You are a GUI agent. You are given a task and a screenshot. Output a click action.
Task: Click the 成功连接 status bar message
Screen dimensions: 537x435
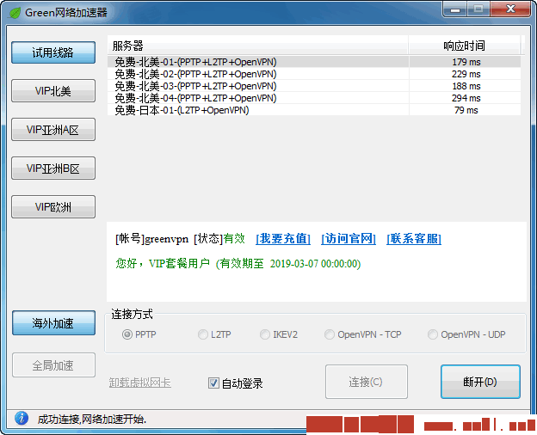(x=92, y=419)
